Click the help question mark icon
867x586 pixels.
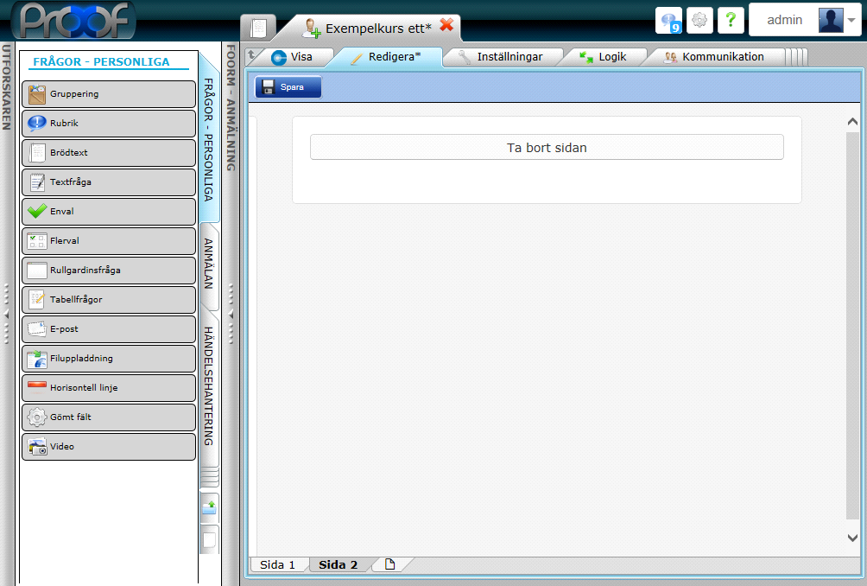[x=731, y=20]
